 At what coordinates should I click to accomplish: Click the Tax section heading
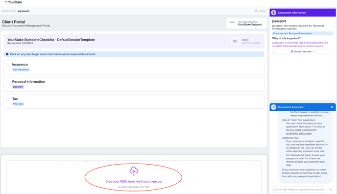pyautogui.click(x=15, y=99)
